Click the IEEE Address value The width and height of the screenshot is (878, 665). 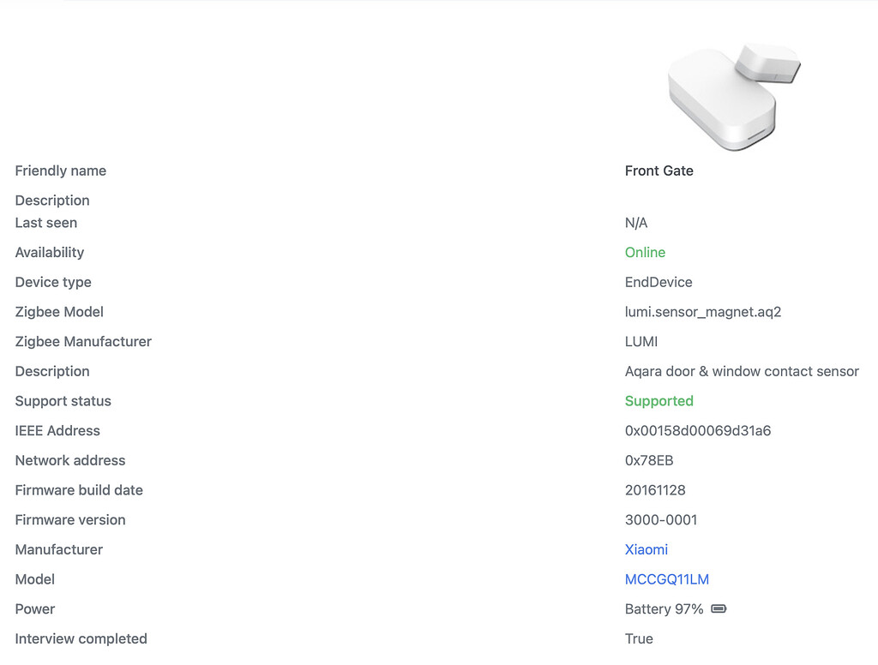pyautogui.click(x=699, y=430)
